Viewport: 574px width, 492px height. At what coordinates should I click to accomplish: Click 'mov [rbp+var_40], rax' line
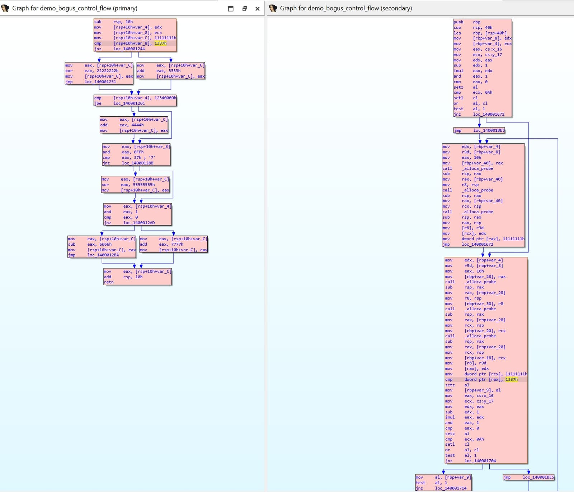(x=473, y=163)
